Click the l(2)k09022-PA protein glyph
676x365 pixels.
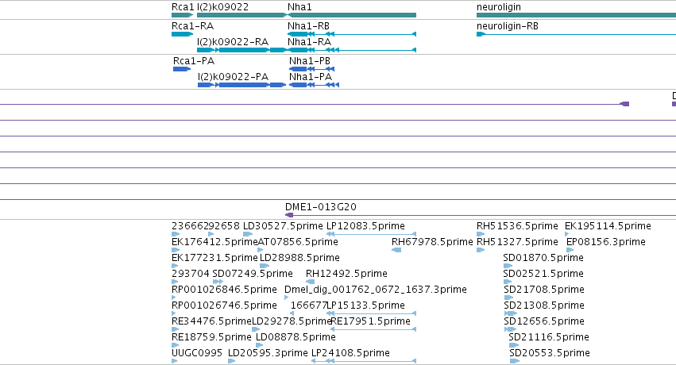point(241,85)
